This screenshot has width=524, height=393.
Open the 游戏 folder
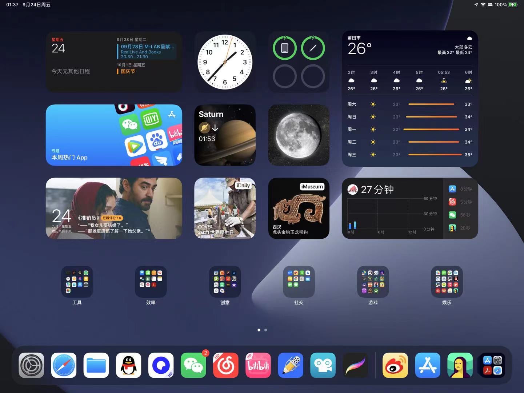coord(373,282)
